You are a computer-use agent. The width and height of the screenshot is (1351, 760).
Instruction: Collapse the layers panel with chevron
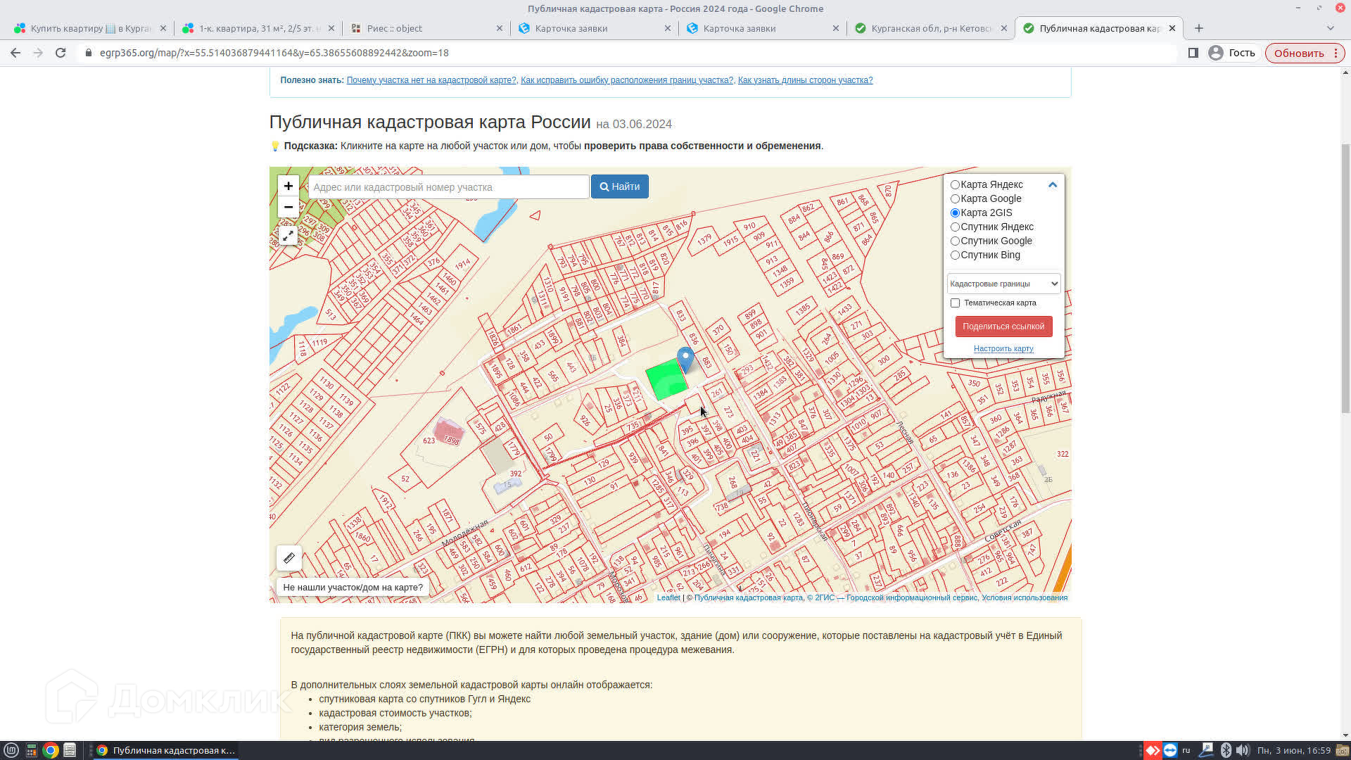point(1053,185)
